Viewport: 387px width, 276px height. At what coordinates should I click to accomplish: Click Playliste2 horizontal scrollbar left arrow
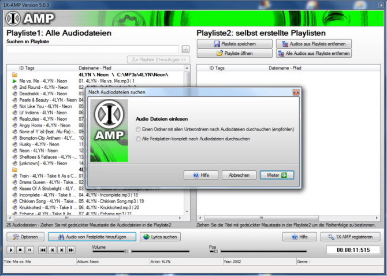point(200,218)
